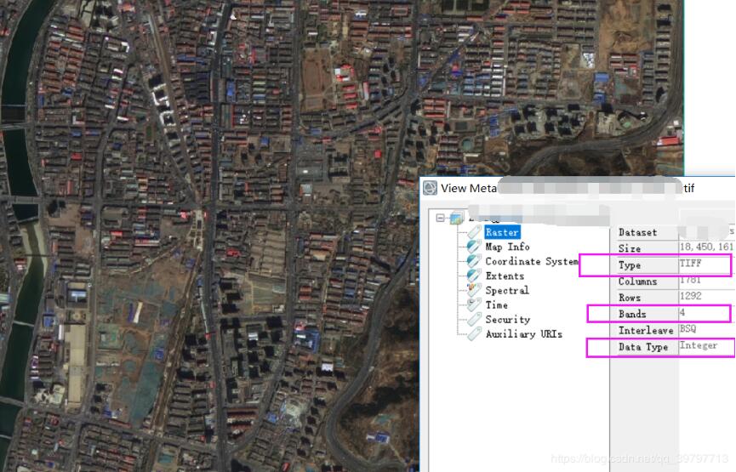Screen dimensions: 736x472
Task: Click the Extents tag icon
Action: click(x=474, y=276)
